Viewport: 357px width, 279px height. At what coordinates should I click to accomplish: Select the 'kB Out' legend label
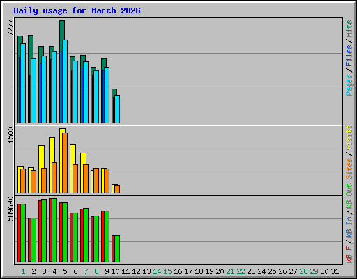pyautogui.click(x=349, y=197)
